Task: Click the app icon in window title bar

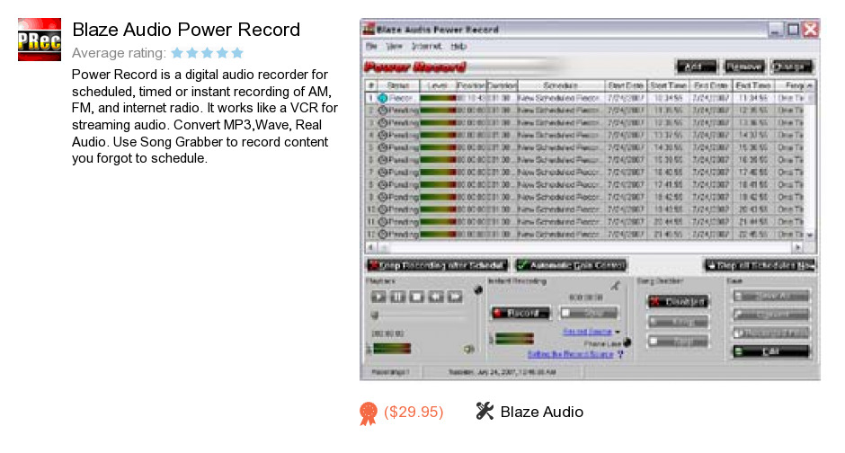Action: coord(369,29)
